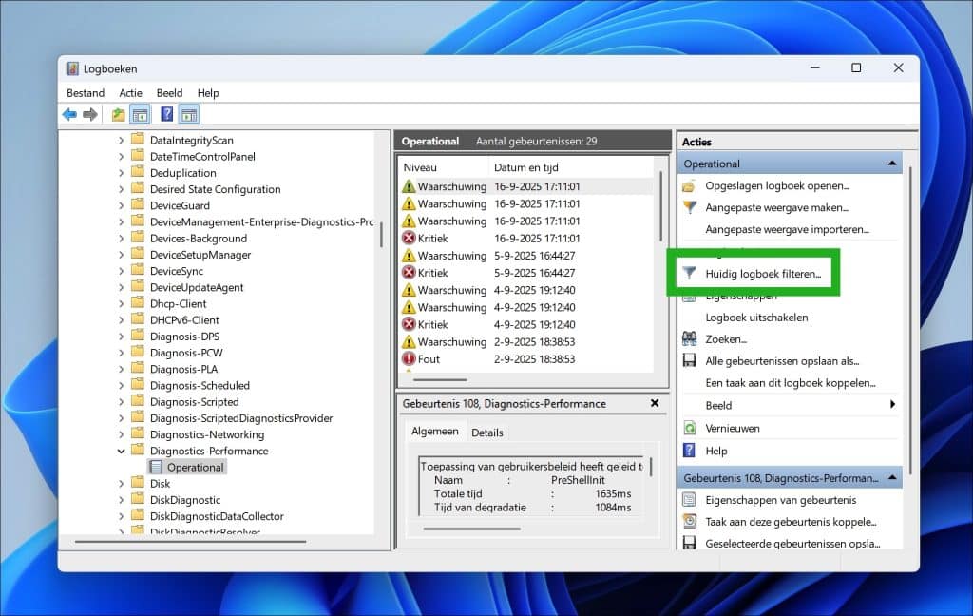Click the folder icon beside Deduplication

[x=138, y=172]
